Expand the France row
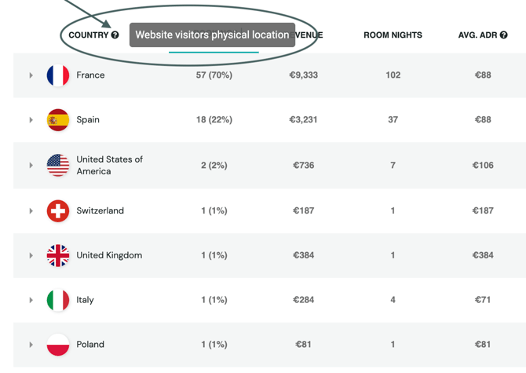 [31, 75]
